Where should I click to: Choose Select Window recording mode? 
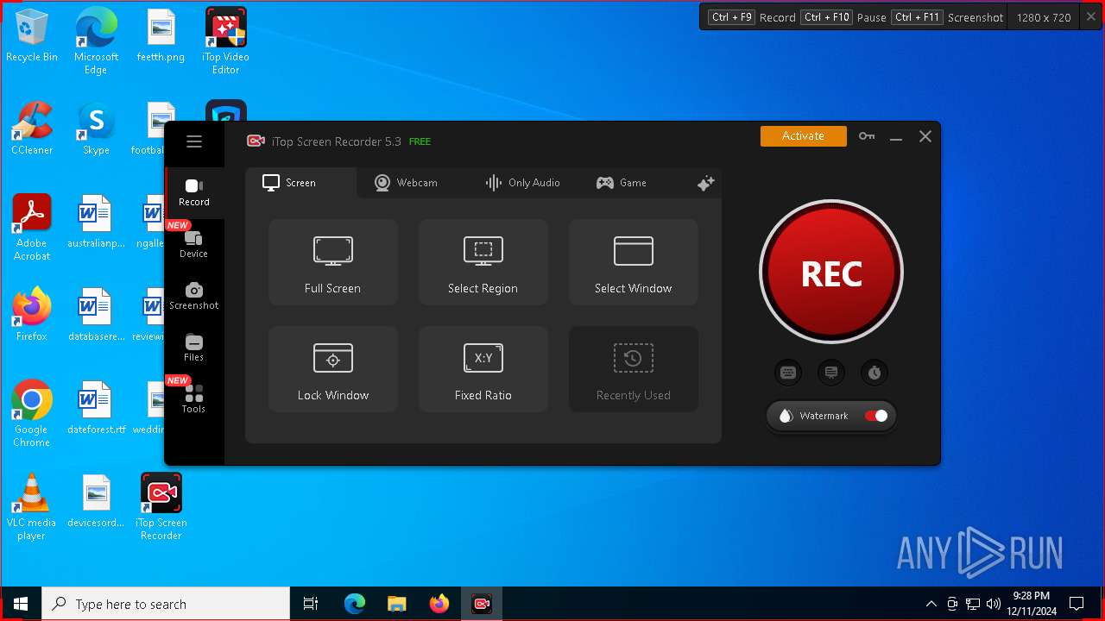point(633,262)
